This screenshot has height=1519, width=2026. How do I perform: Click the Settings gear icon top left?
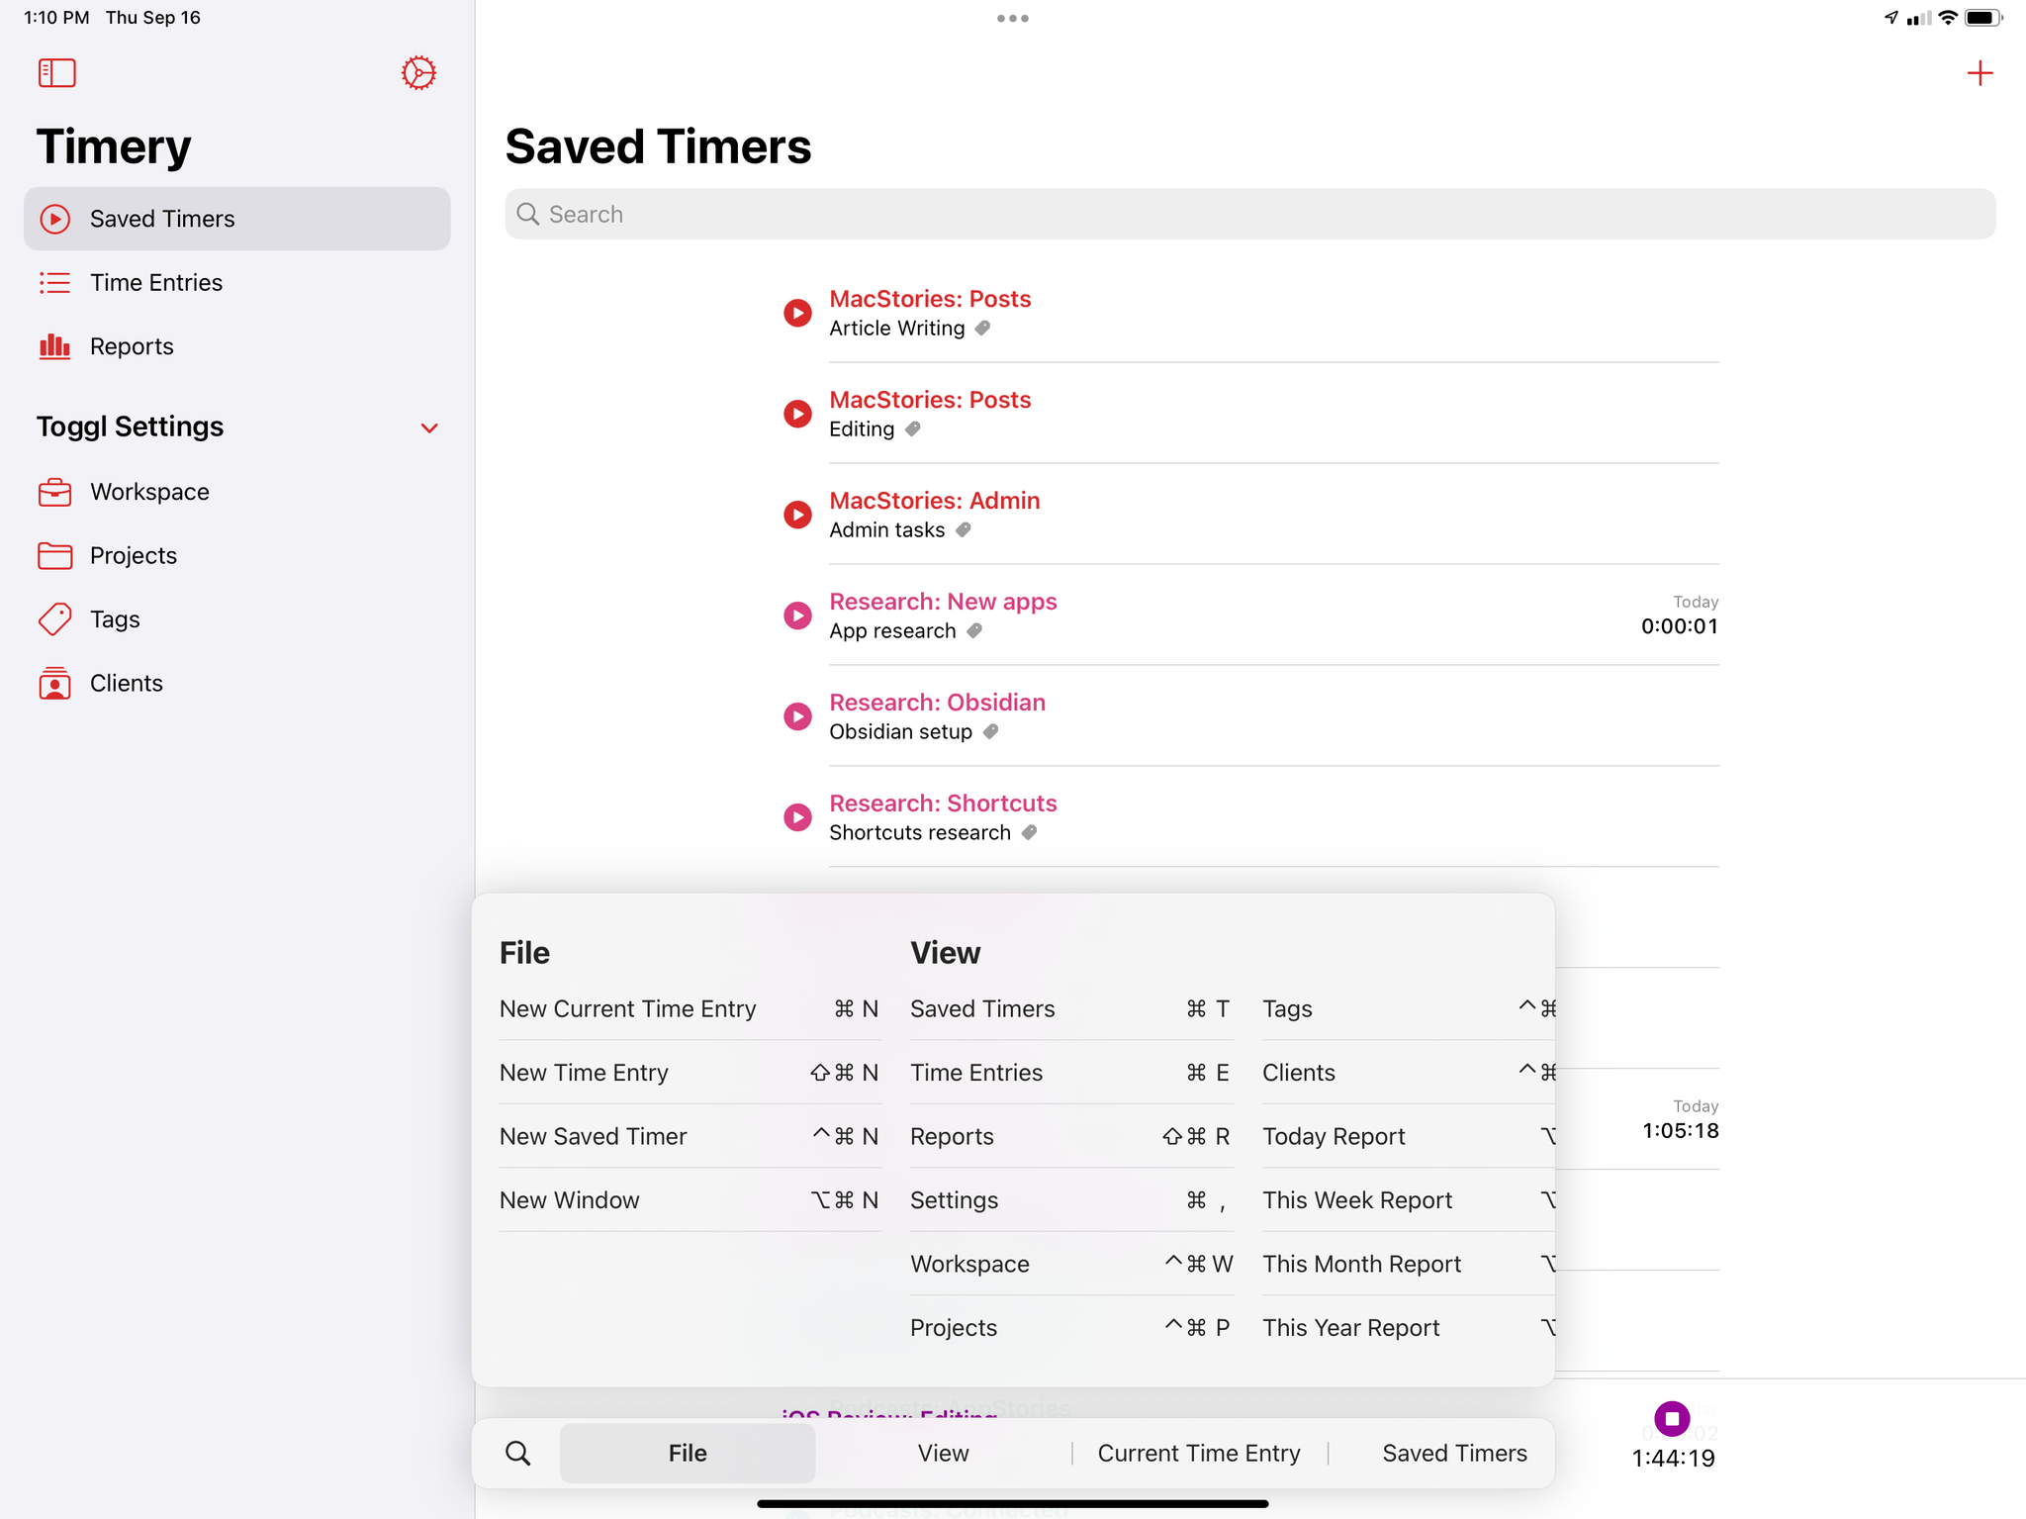click(x=418, y=73)
